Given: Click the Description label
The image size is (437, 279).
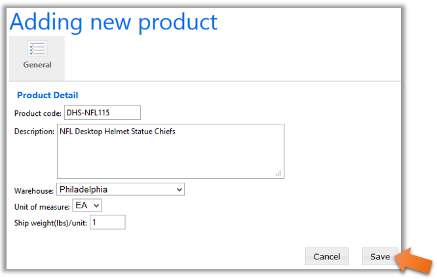Looking at the screenshot, I should click(x=34, y=131).
